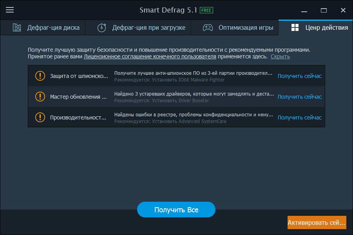Maximize the Smart Defrag window
Image resolution: width=353 pixels, height=235 pixels.
pyautogui.click(x=324, y=10)
